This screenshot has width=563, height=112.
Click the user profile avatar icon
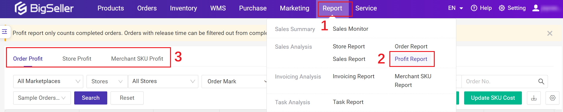pyautogui.click(x=536, y=8)
